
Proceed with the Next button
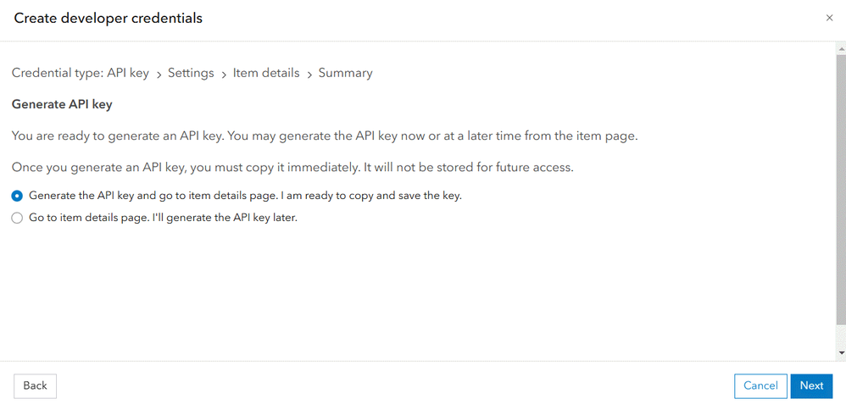tap(811, 385)
